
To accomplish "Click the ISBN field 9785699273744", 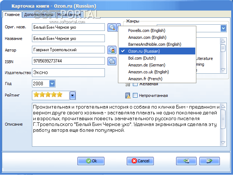I will (68, 61).
